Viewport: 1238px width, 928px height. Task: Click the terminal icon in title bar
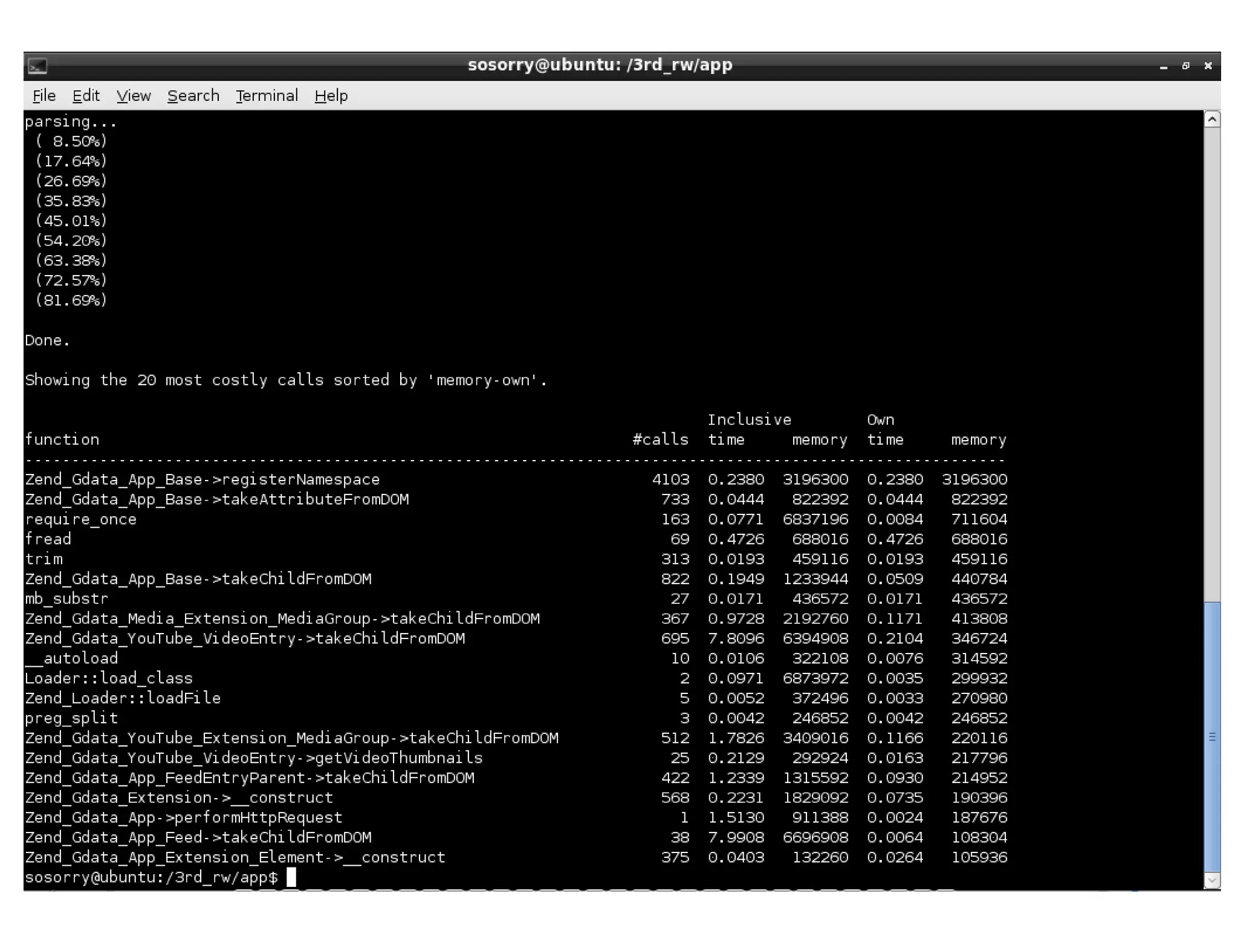tap(37, 65)
